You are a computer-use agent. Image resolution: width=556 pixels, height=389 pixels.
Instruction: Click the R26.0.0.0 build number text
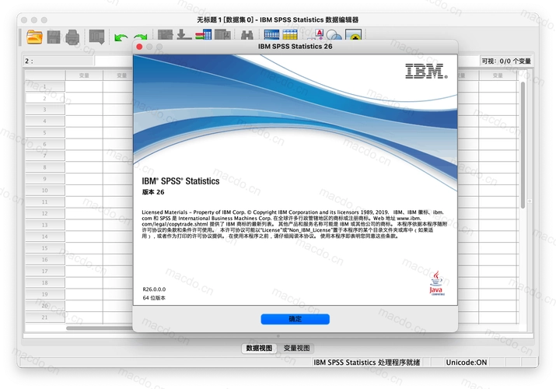154,289
